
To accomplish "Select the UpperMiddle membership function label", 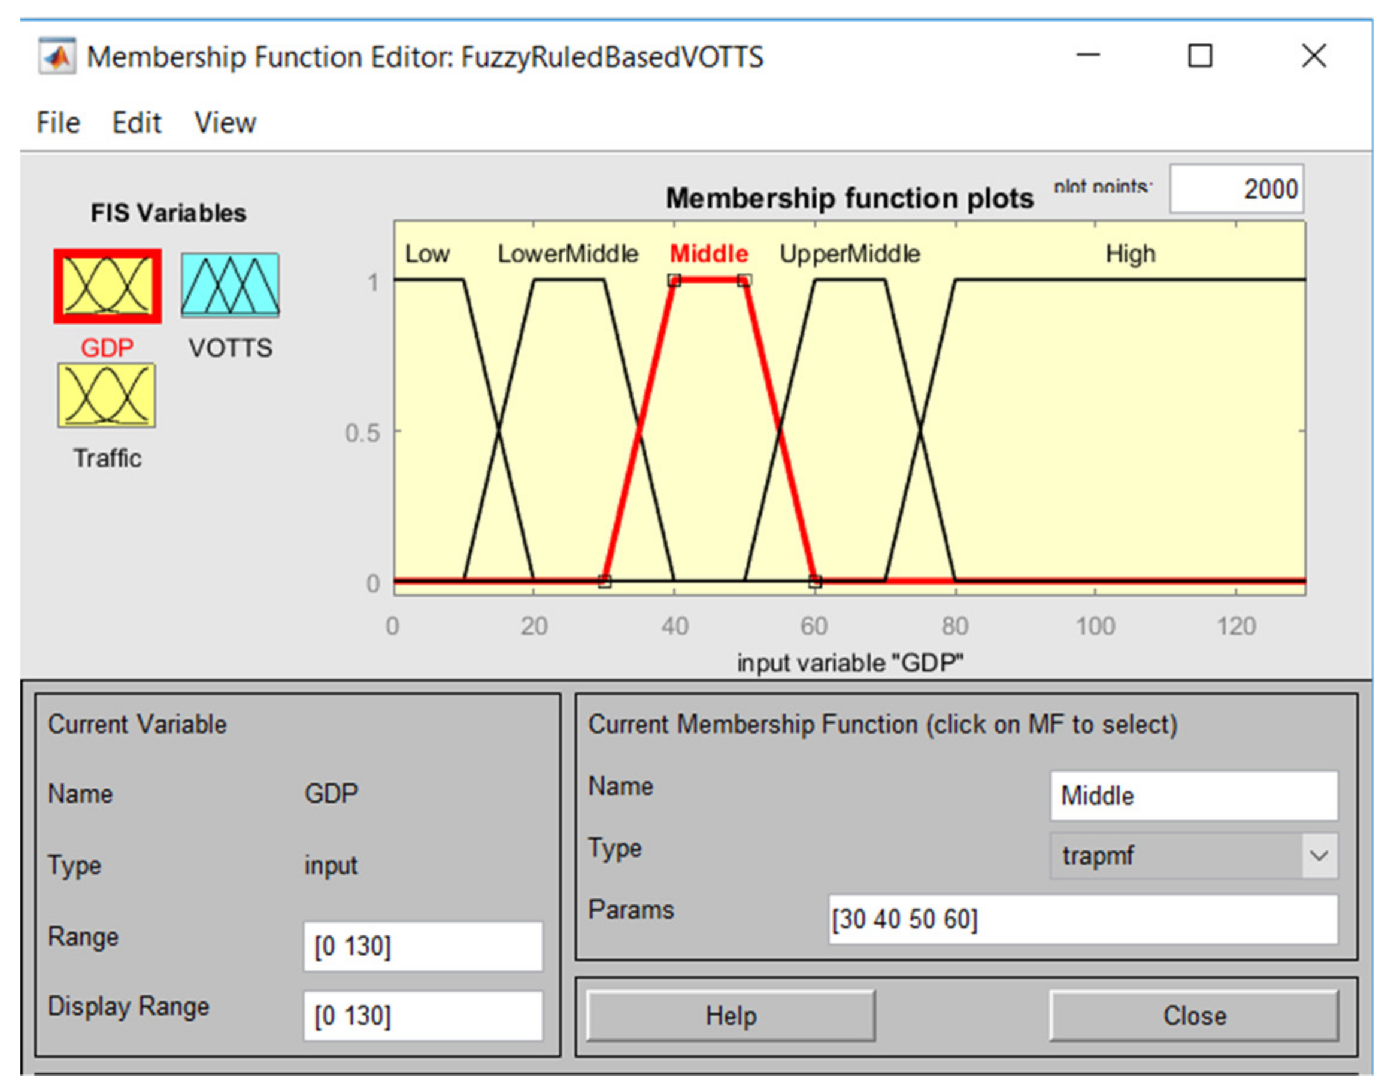I will tap(850, 254).
